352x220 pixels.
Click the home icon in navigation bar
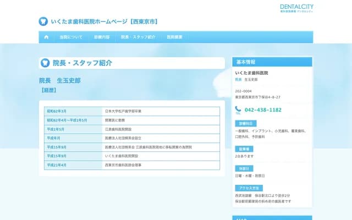click(46, 37)
